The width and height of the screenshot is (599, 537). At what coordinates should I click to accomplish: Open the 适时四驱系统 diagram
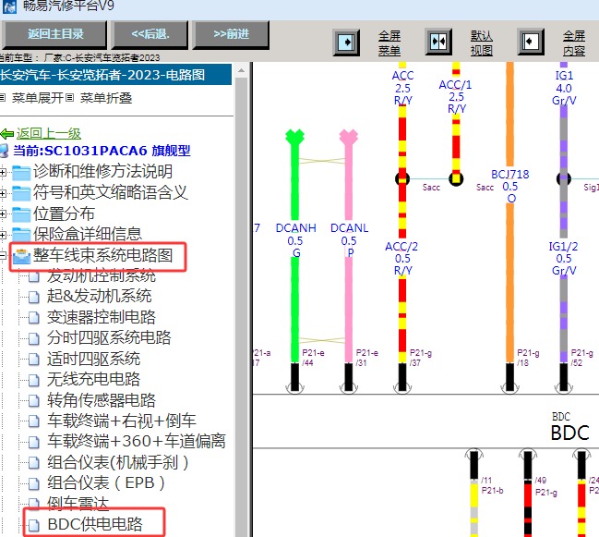(x=93, y=359)
